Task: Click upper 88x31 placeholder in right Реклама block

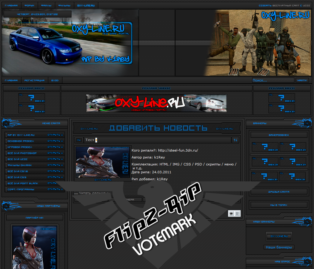Action: 281,98
